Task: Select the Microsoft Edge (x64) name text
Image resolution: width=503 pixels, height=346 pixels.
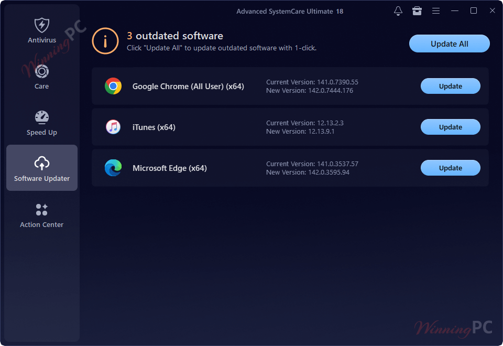Action: 170,168
